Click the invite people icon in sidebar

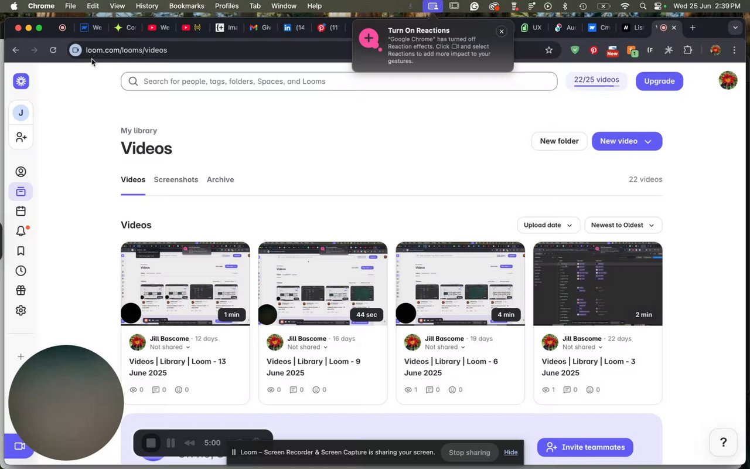(x=21, y=137)
